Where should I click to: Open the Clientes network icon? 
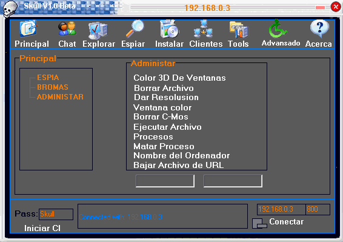(204, 29)
